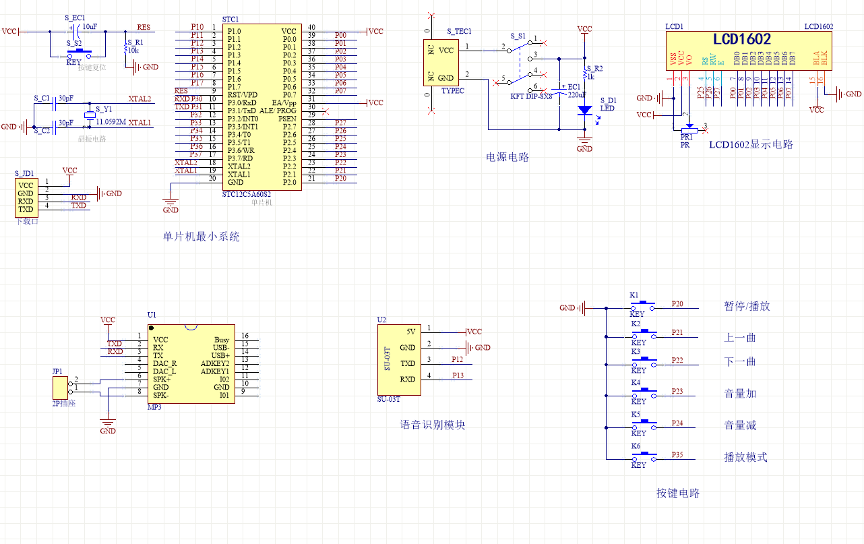Click the 11.0592M crystal value
This screenshot has height=544, width=864.
(x=111, y=123)
